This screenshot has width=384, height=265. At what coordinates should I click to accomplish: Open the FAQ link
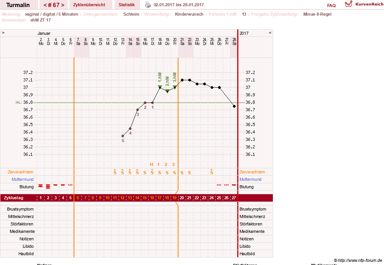(x=331, y=5)
